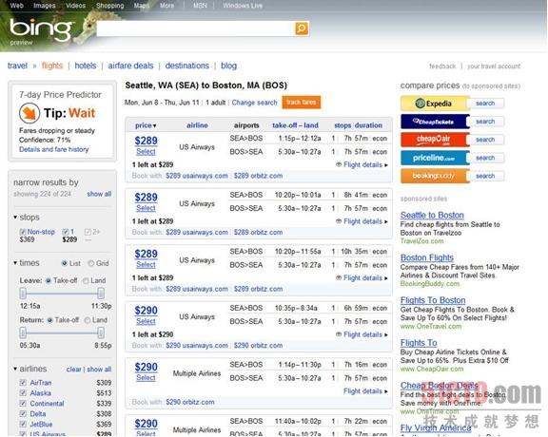Open Boston Flights sponsored link
548x437 pixels.
pyautogui.click(x=427, y=257)
